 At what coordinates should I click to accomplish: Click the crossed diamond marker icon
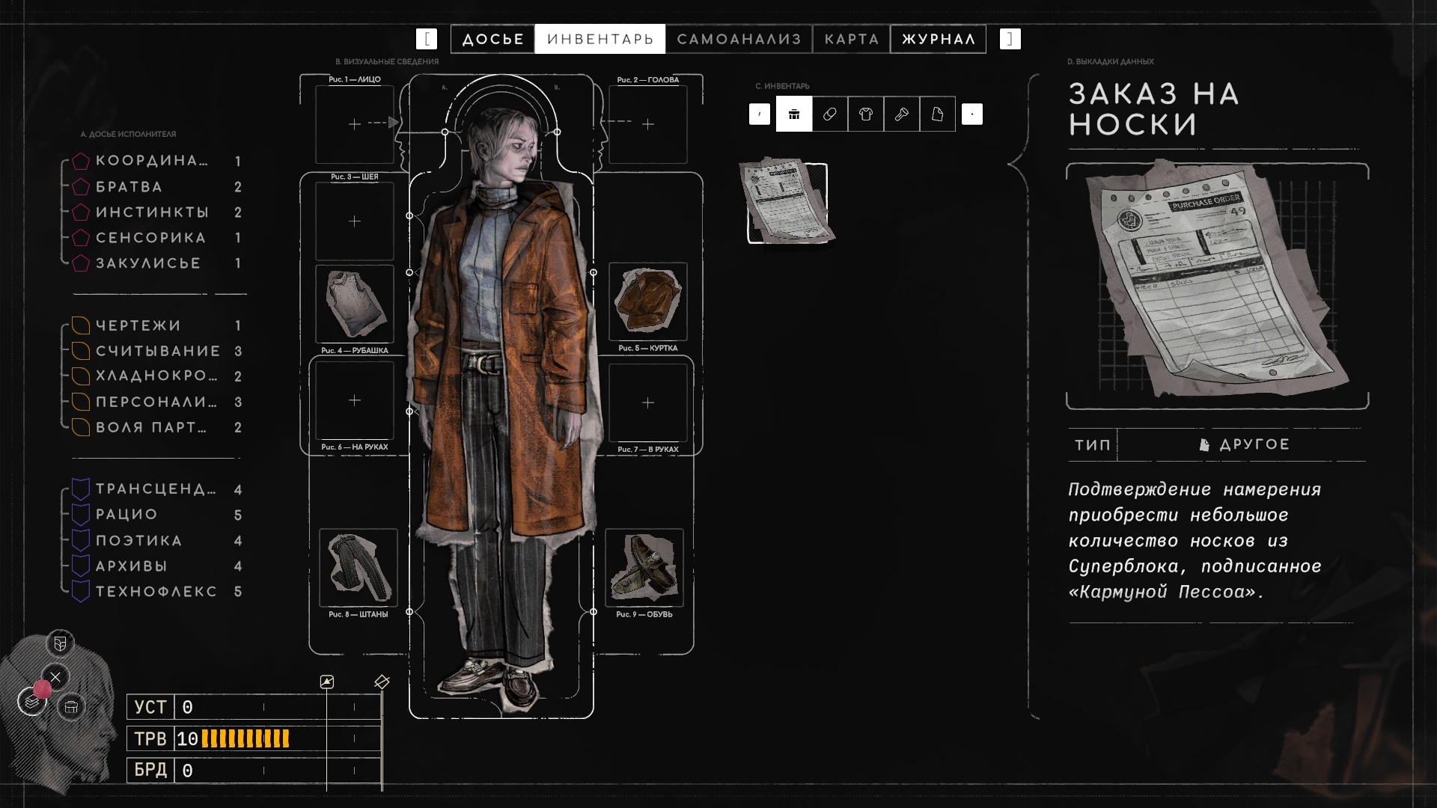382,682
